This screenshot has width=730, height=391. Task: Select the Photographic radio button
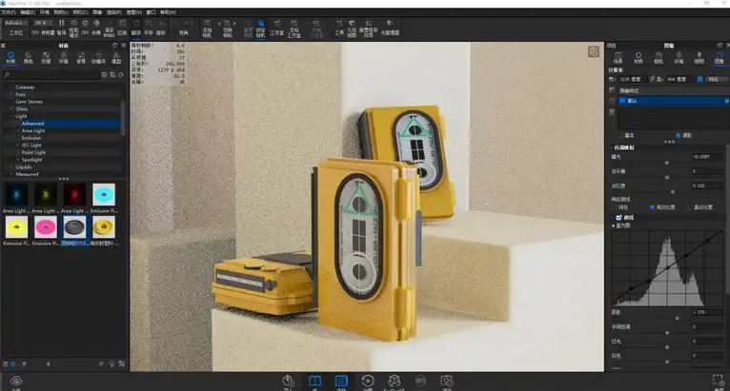(x=679, y=135)
